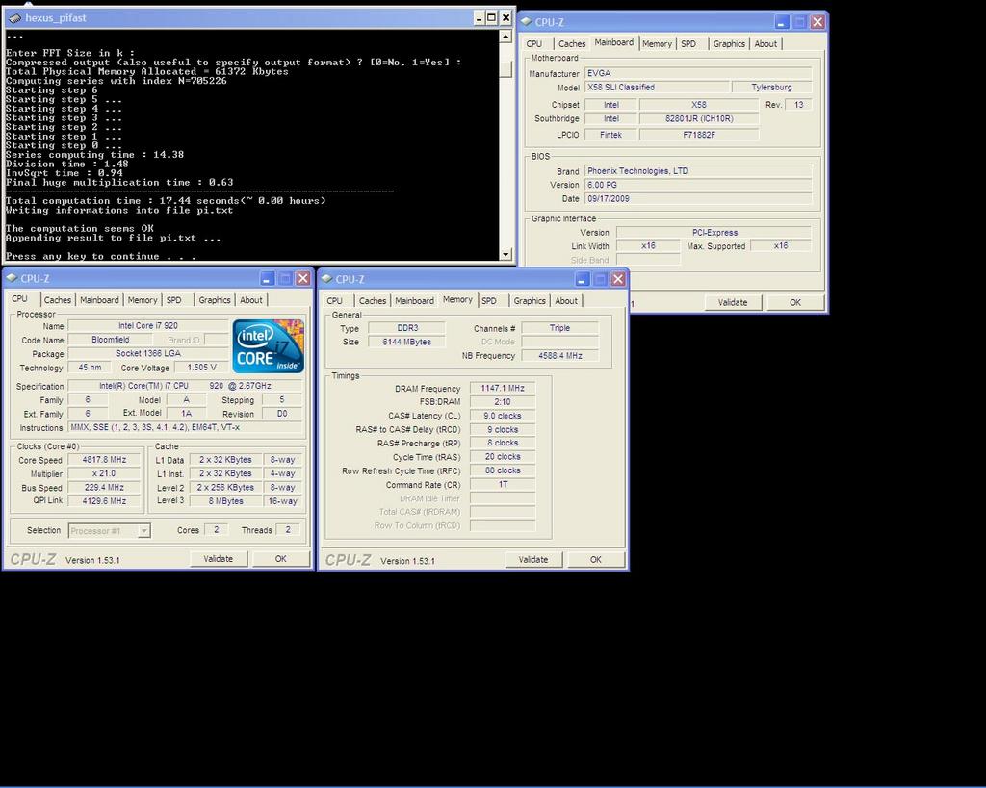This screenshot has width=986, height=788.
Task: Click the Intel Core i7 inside logo
Action: click(x=269, y=346)
